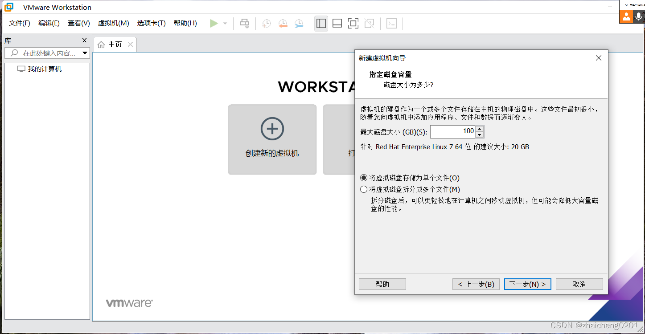Click the library search magnifier icon
645x334 pixels.
14,53
